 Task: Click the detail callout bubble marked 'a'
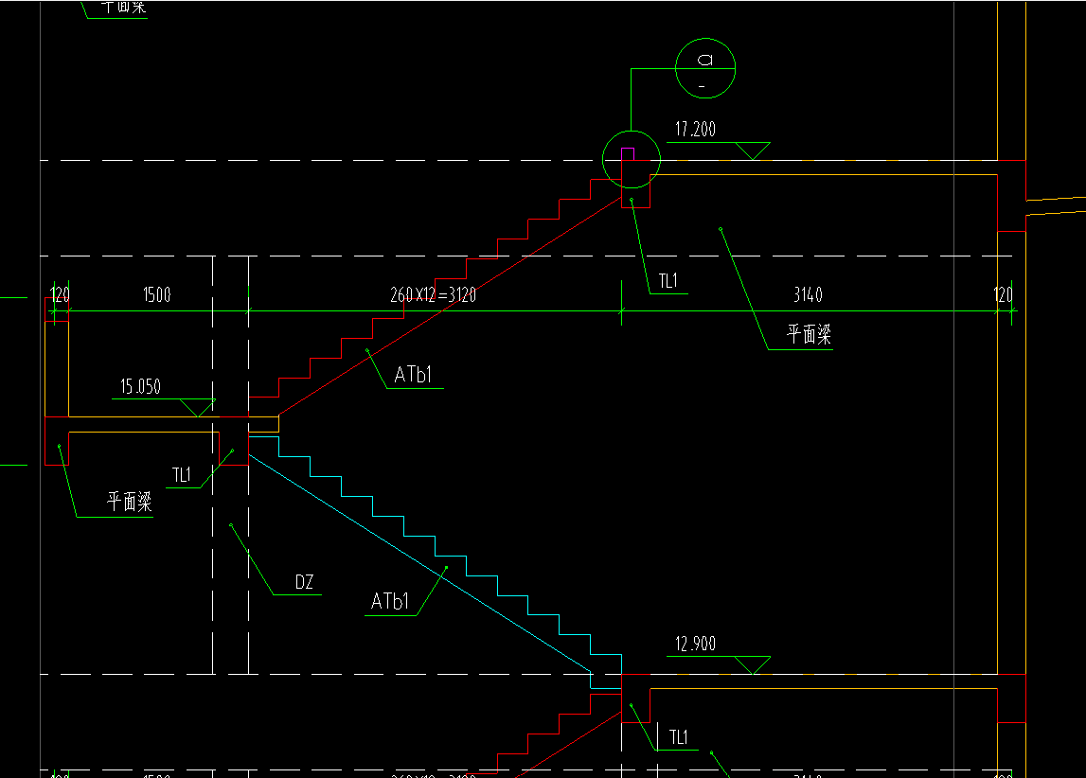click(705, 68)
